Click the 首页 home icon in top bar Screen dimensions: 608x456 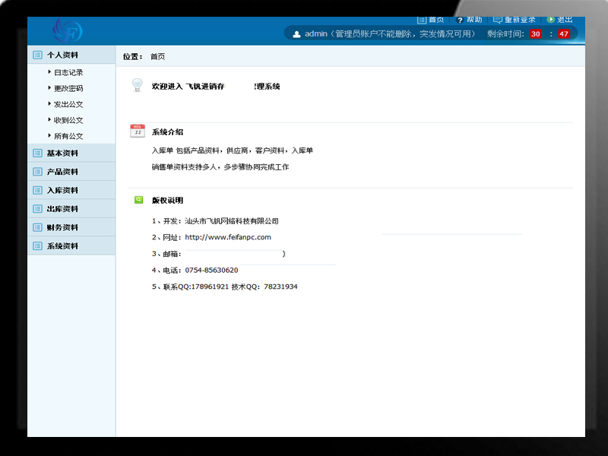point(422,20)
